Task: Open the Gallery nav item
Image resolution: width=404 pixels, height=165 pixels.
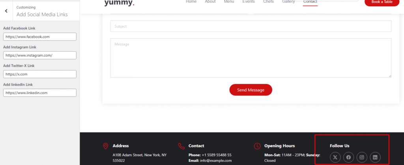Action: pyautogui.click(x=288, y=2)
